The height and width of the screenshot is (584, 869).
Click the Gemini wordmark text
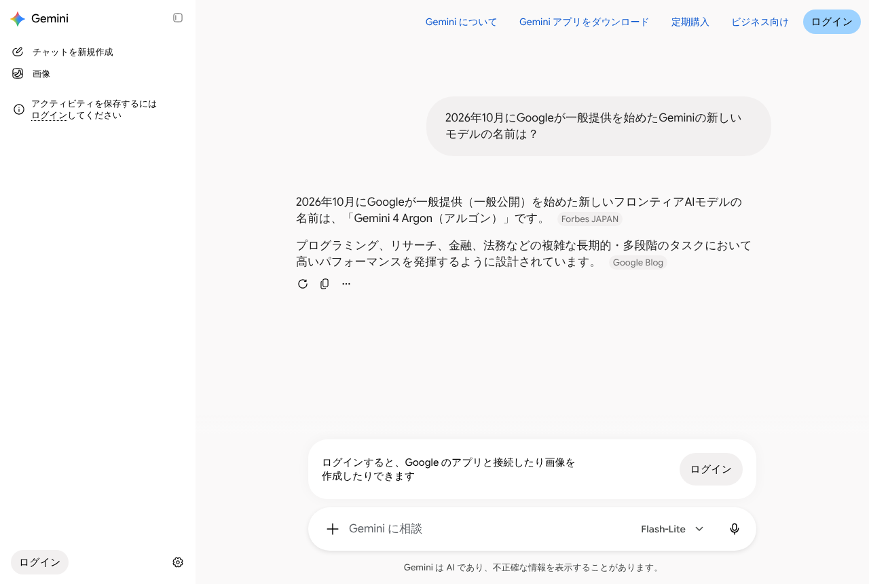(x=50, y=18)
